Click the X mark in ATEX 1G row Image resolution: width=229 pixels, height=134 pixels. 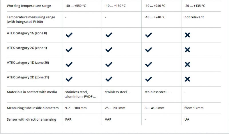tap(187, 35)
